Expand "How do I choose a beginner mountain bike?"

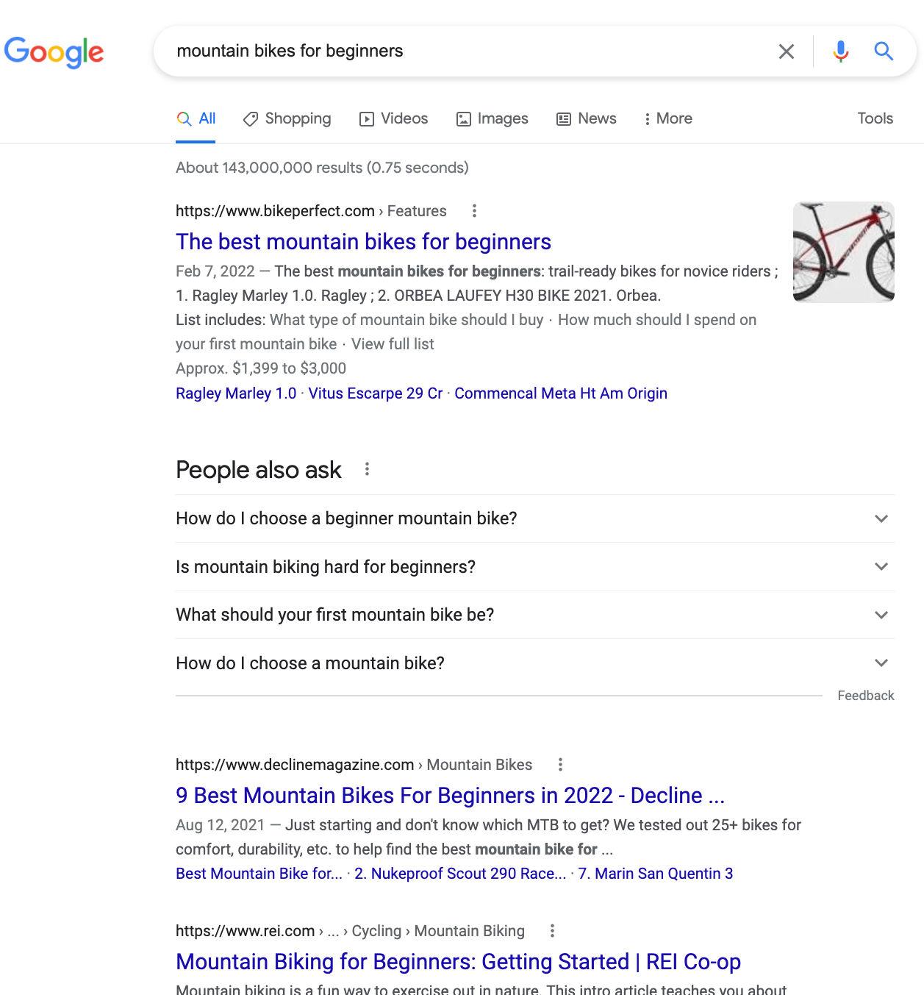[x=534, y=518]
